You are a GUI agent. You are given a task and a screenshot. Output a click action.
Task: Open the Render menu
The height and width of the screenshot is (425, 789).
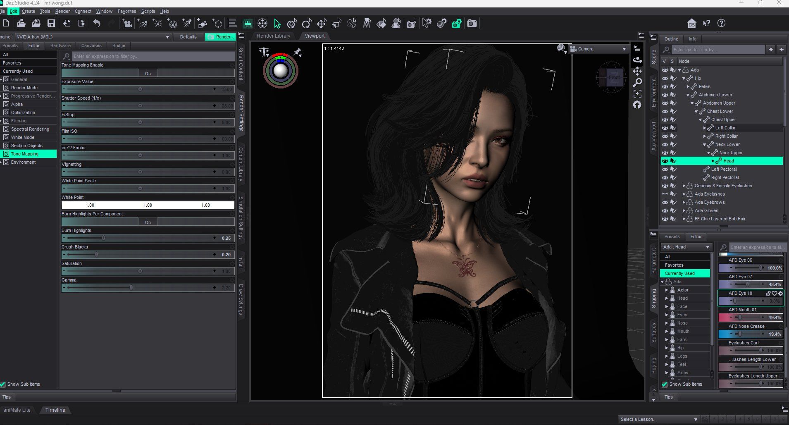[x=62, y=11]
